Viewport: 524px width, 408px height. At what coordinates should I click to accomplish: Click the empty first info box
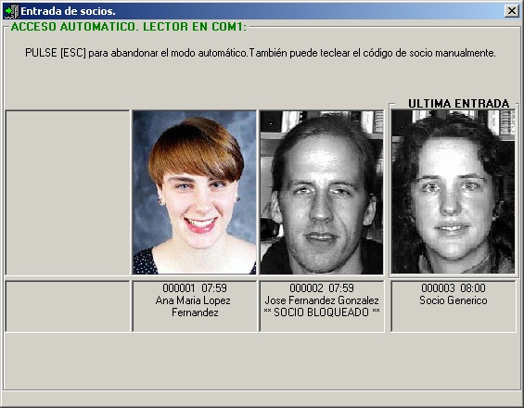coord(68,307)
